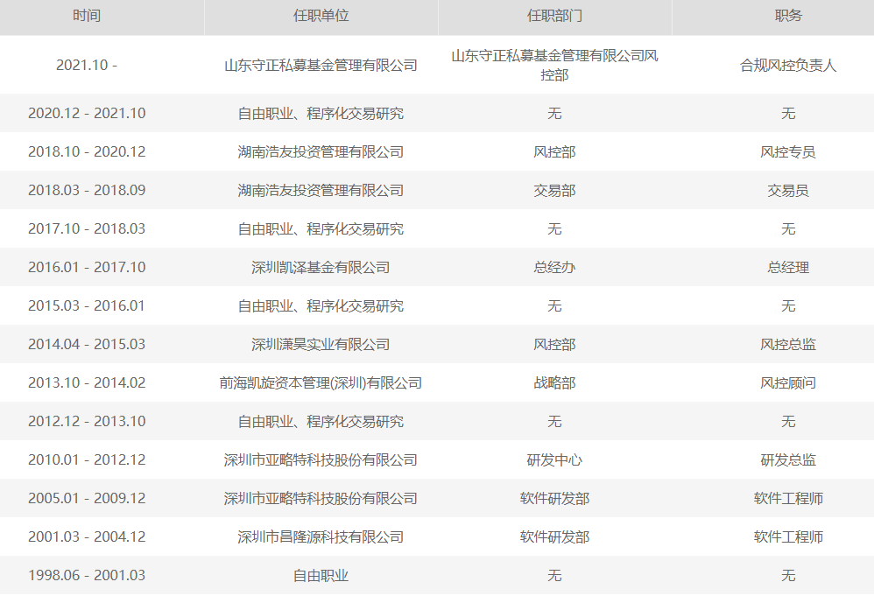Select the 风控顾问 position cell
The image size is (874, 603).
[x=788, y=382]
